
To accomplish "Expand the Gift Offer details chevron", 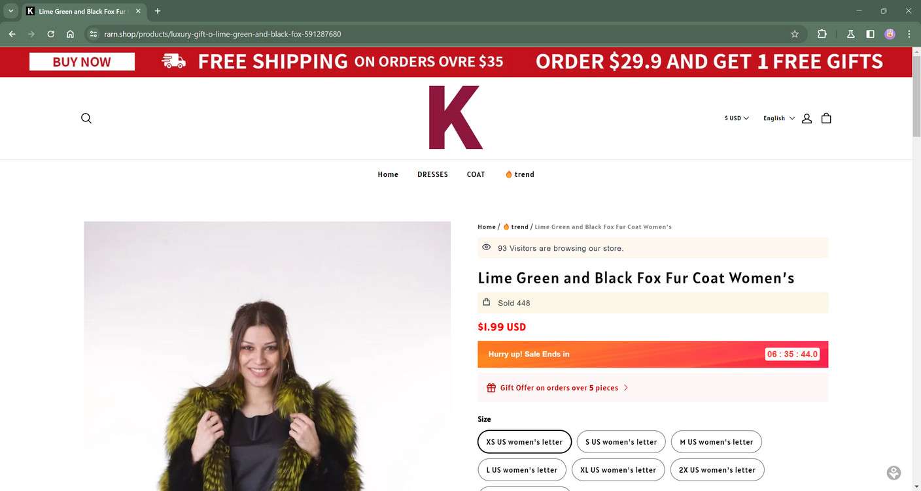I will pyautogui.click(x=626, y=387).
